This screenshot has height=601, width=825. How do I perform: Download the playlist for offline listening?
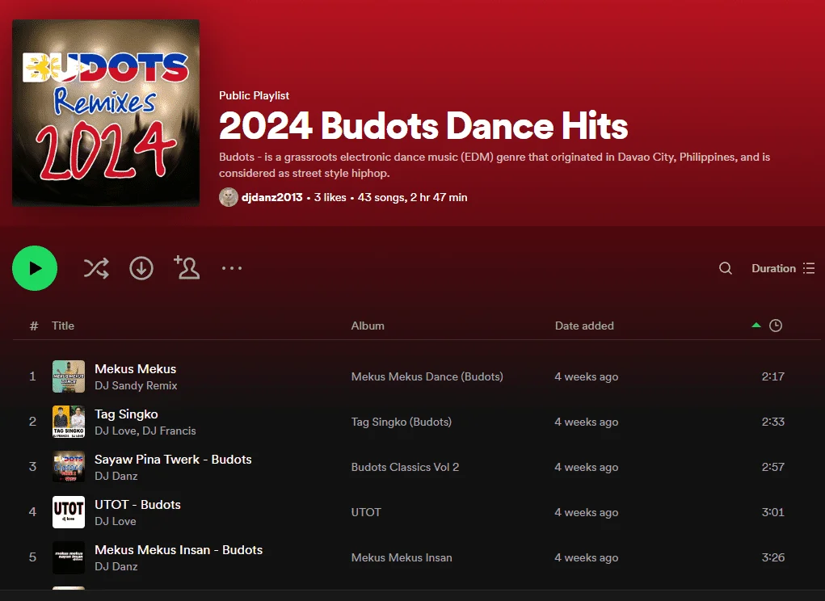(141, 268)
